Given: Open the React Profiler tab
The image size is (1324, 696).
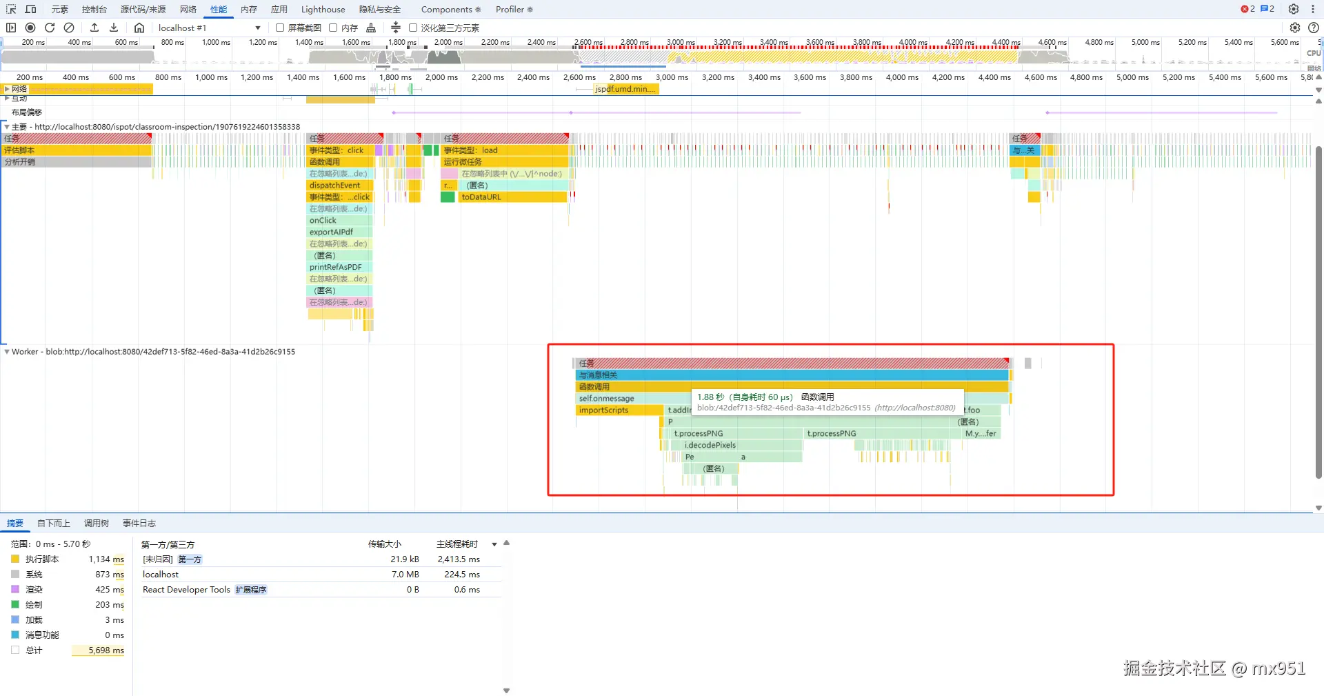Looking at the screenshot, I should point(514,9).
